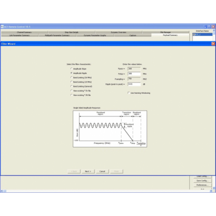Toggle the ACE_1 interface checkbox

(194, 35)
